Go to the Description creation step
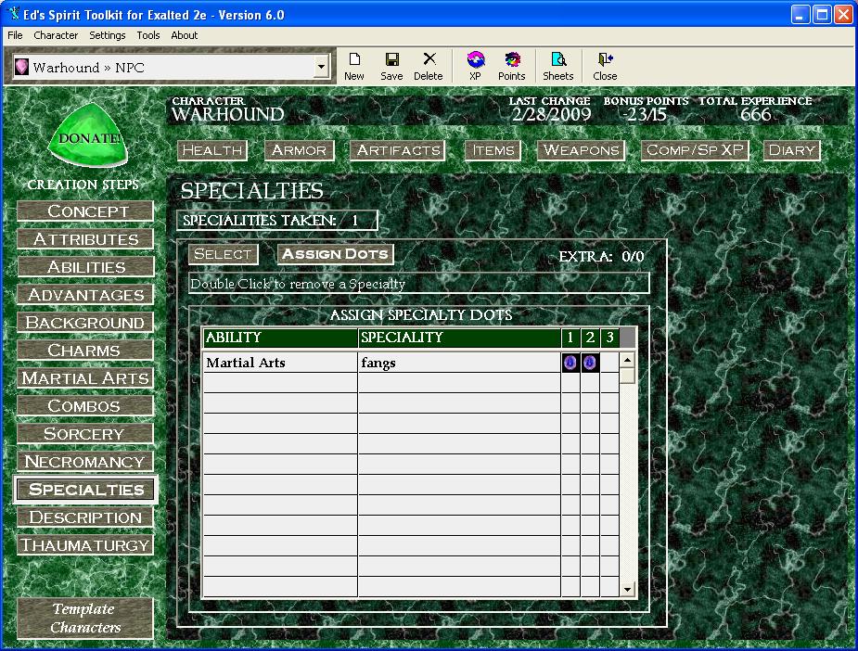This screenshot has height=651, width=858. (85, 517)
